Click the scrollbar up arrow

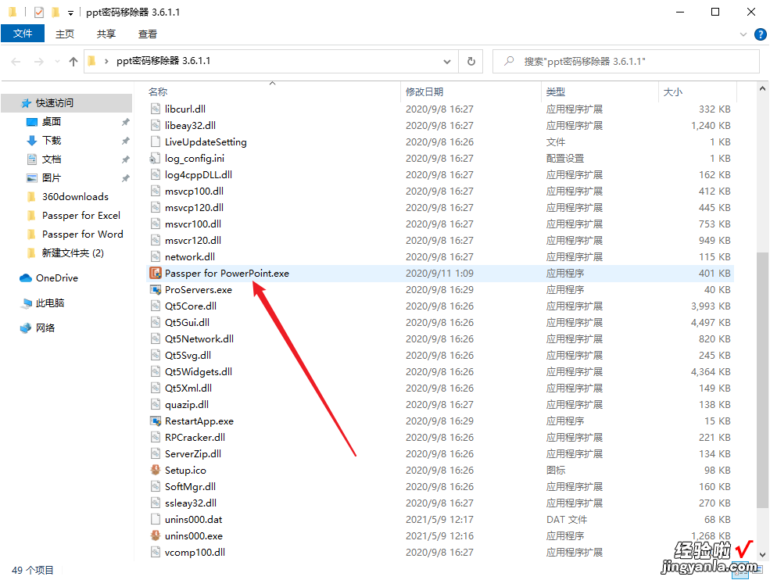(762, 89)
